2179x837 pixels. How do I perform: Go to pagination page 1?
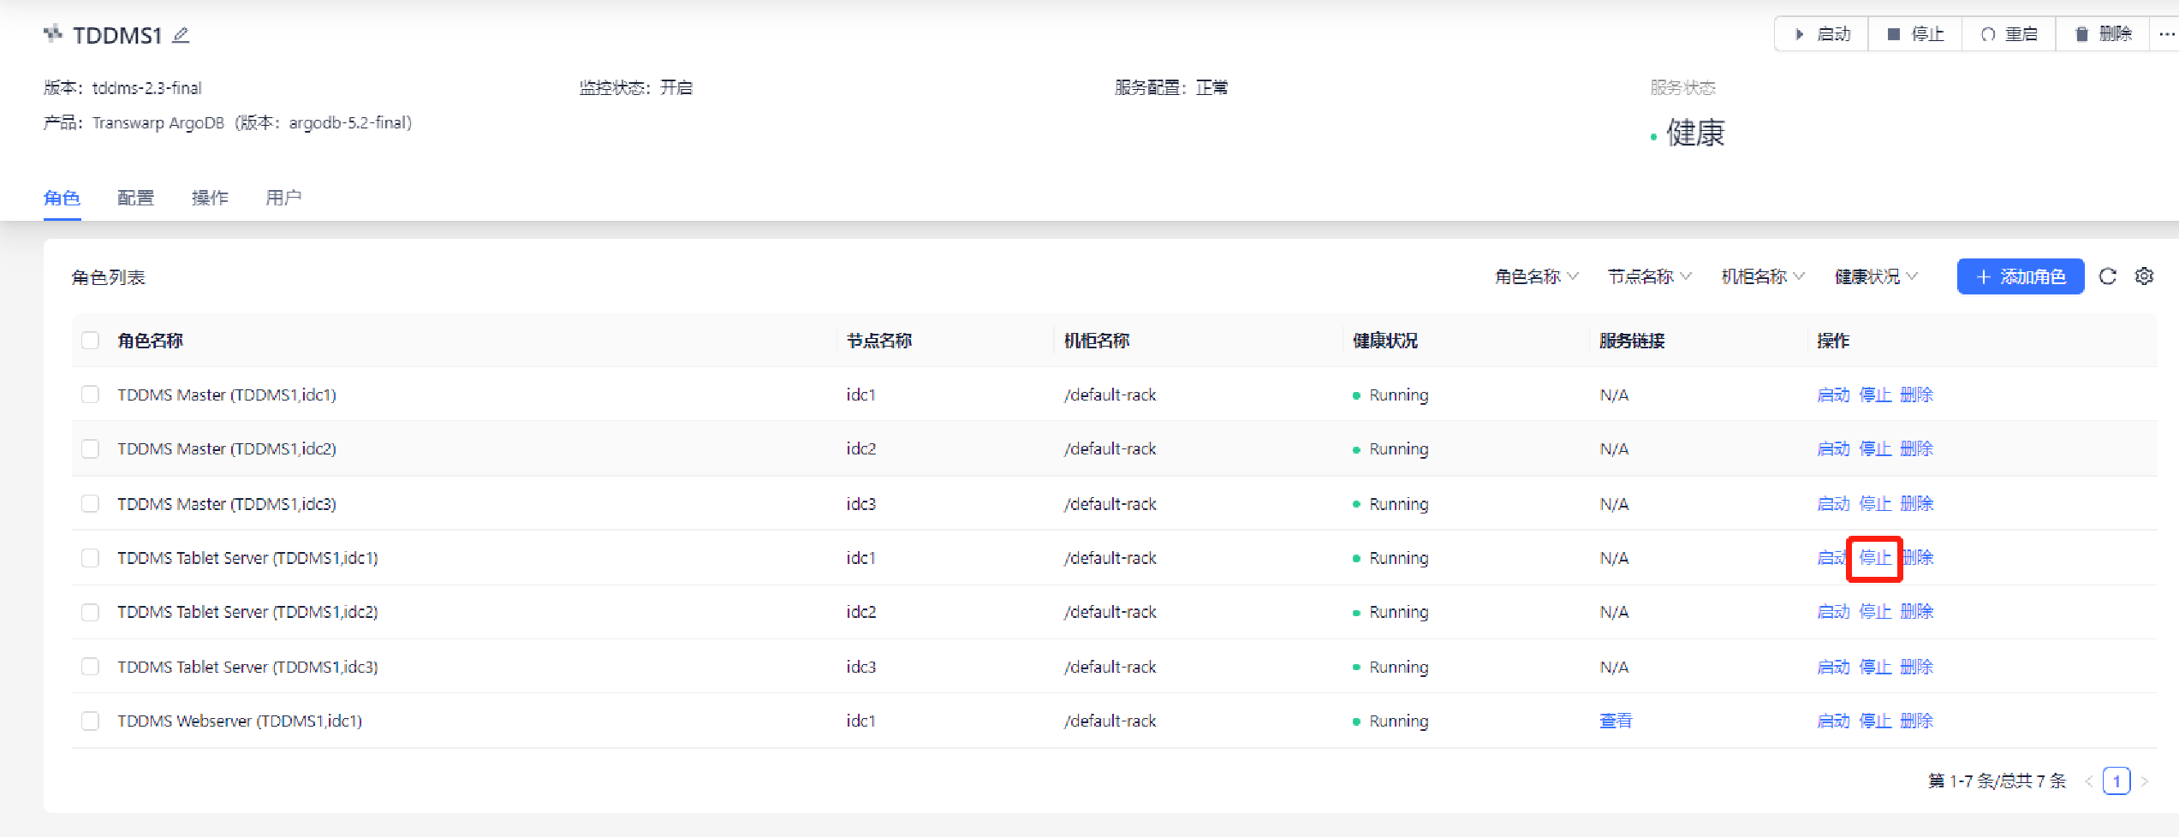[2116, 781]
